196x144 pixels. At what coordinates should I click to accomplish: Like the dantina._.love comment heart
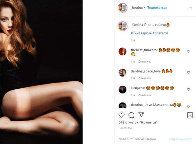click(x=188, y=106)
